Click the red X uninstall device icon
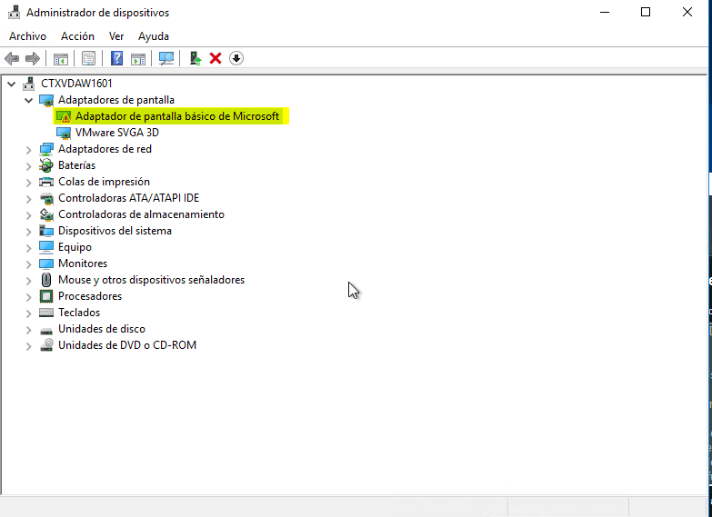 [x=216, y=58]
